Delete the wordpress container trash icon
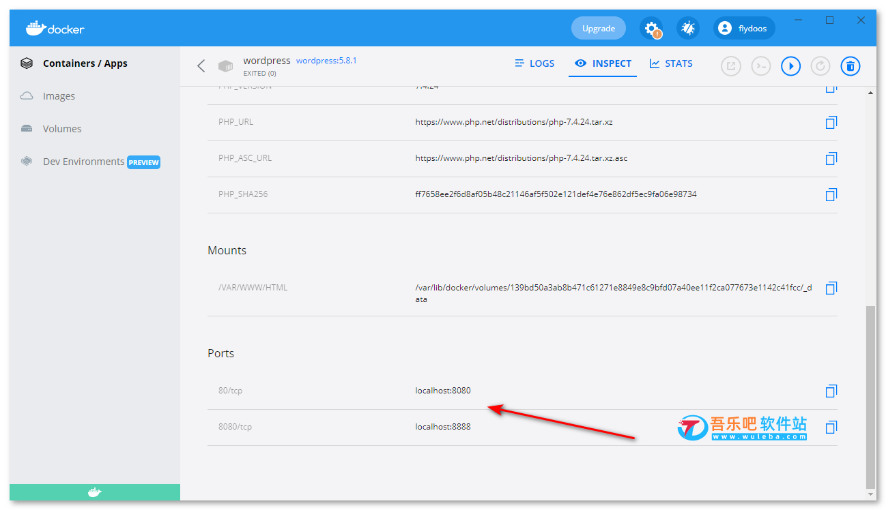886x510 pixels. click(x=850, y=66)
